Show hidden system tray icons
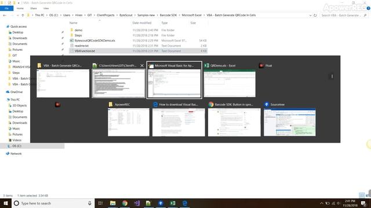The height and width of the screenshot is (208, 371). click(322, 203)
